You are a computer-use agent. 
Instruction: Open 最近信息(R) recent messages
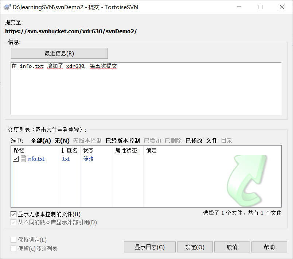[59, 53]
